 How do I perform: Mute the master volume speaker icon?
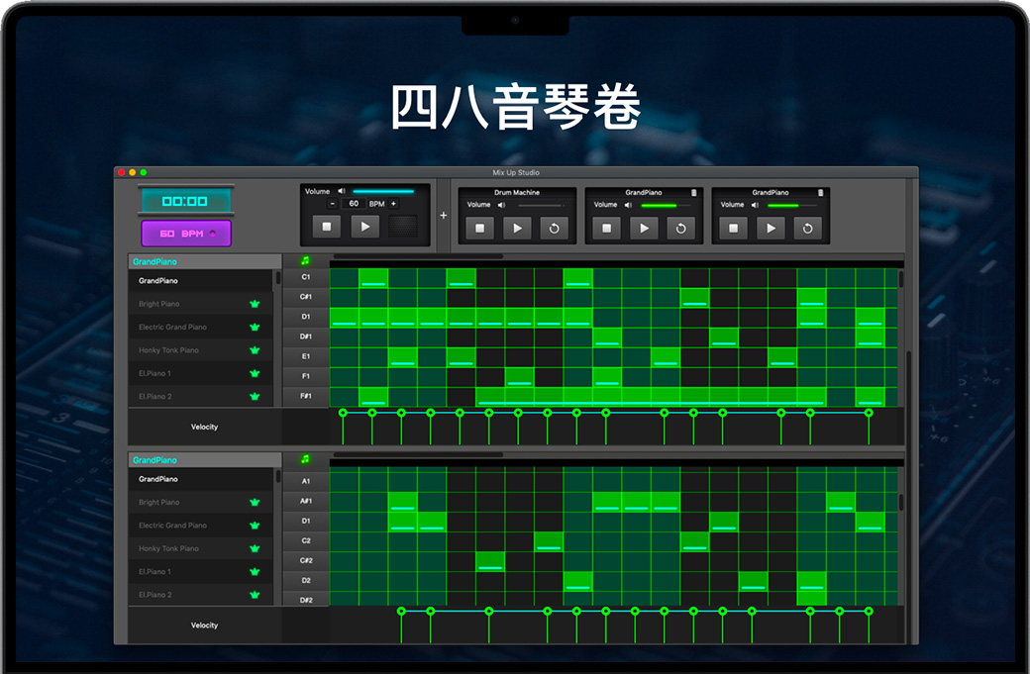tap(341, 191)
